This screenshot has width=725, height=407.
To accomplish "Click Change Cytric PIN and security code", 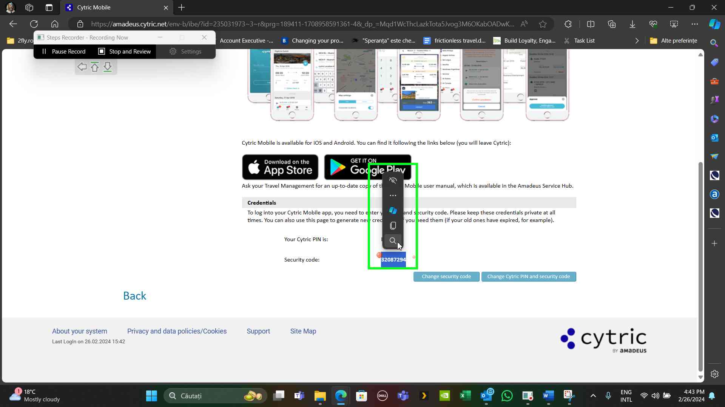I will pyautogui.click(x=529, y=277).
